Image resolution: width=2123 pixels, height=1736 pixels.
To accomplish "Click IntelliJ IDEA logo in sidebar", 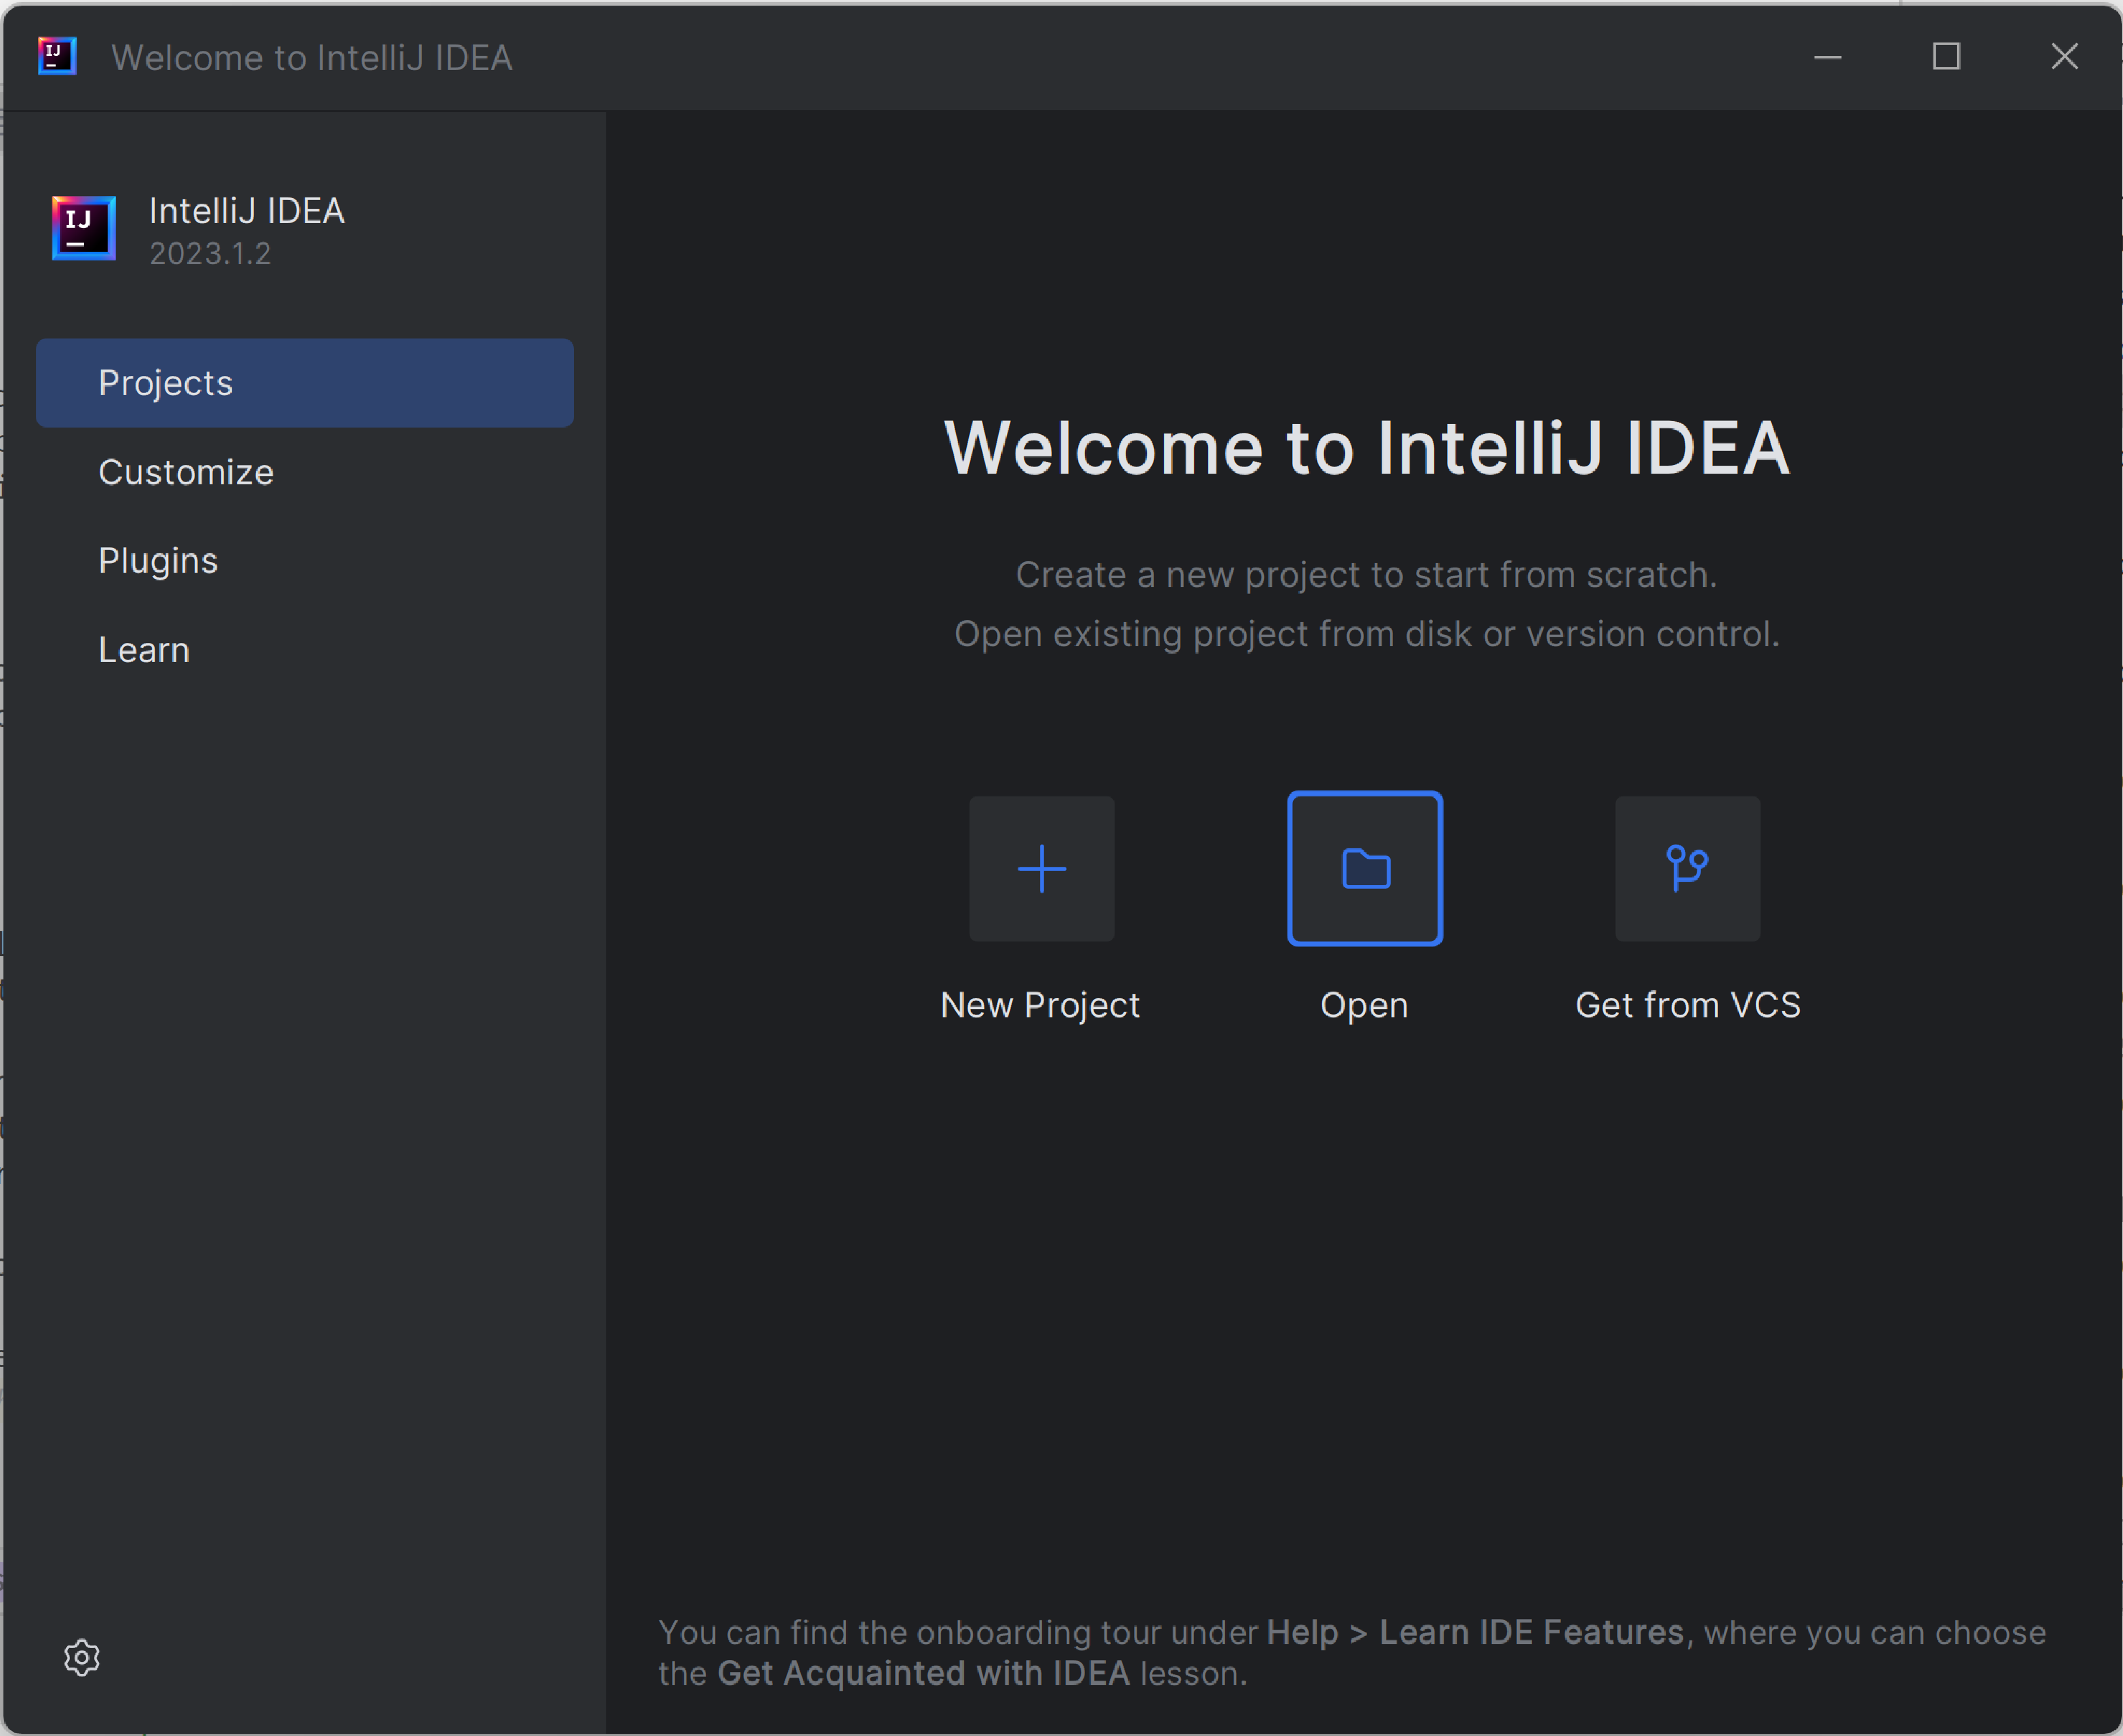I will (x=84, y=228).
